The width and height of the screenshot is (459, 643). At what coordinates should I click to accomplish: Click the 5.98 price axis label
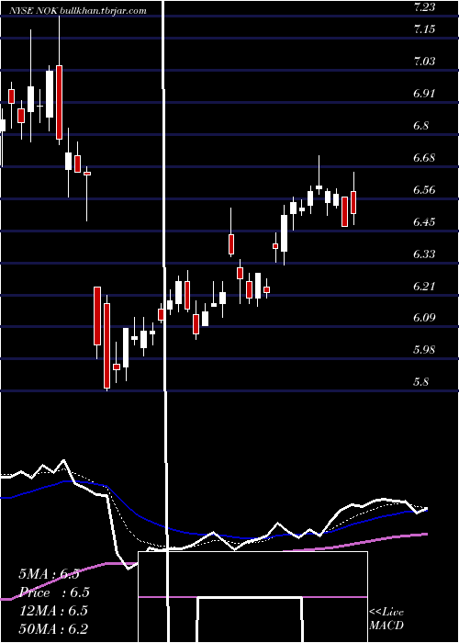point(424,350)
